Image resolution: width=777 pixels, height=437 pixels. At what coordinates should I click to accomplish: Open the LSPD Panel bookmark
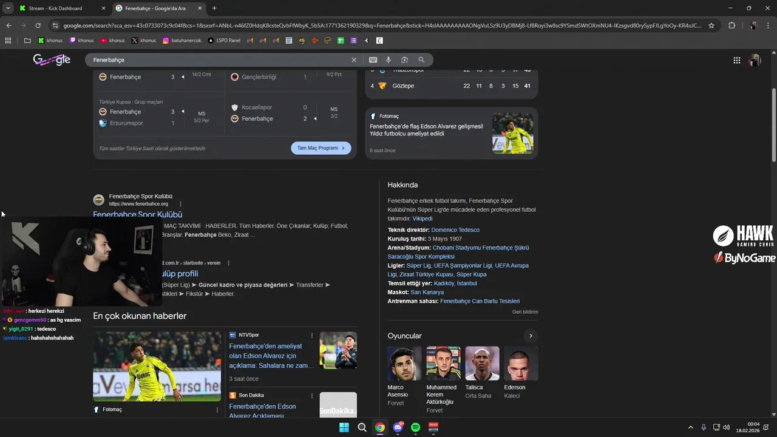[224, 41]
